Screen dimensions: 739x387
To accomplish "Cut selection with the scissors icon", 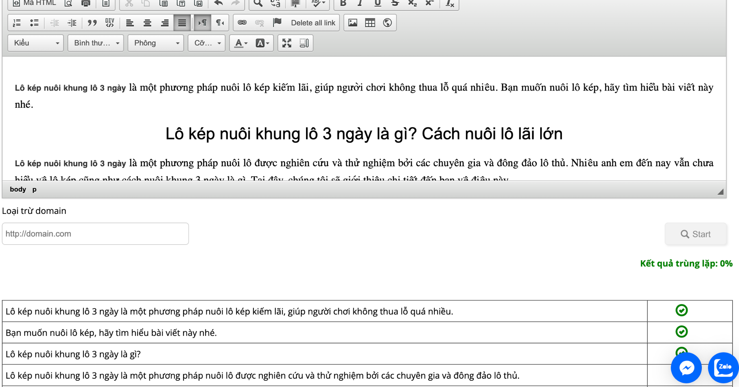I will click(129, 3).
